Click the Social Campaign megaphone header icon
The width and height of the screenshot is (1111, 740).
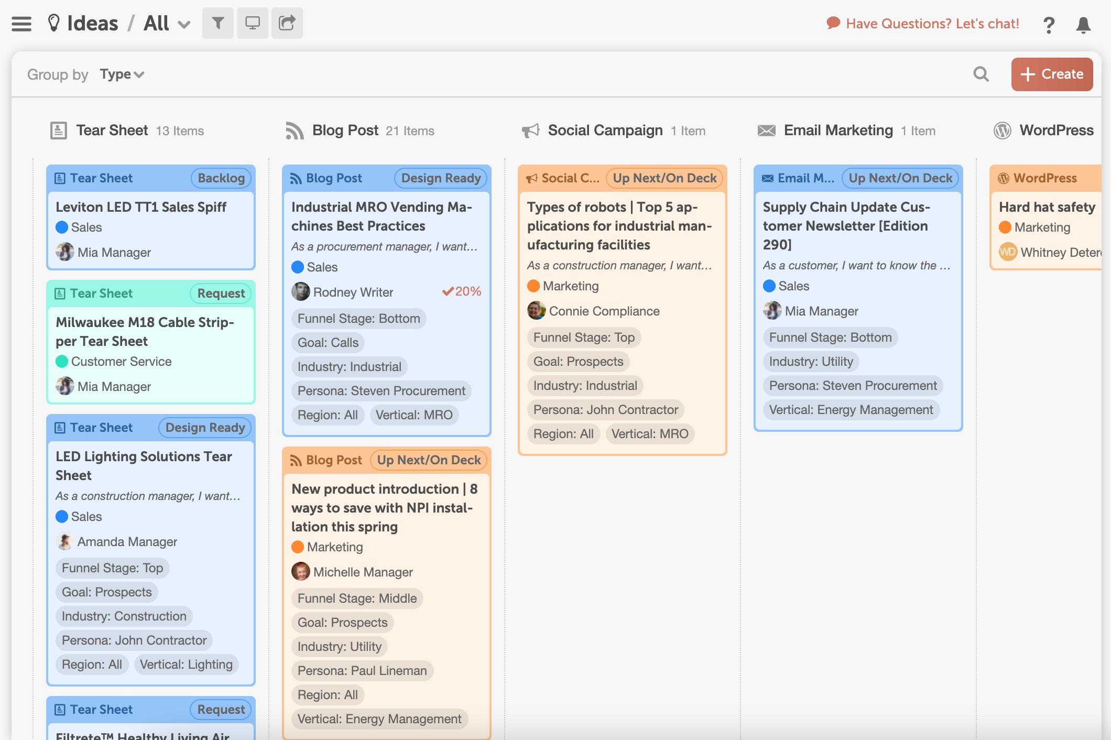[530, 130]
